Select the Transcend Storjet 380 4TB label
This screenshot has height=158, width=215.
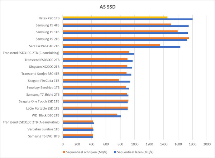[40, 74]
